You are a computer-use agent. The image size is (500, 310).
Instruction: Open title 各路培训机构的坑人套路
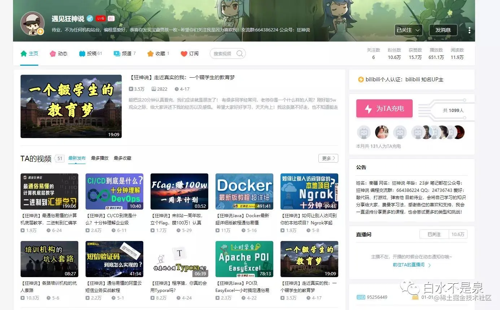pyautogui.click(x=49, y=287)
